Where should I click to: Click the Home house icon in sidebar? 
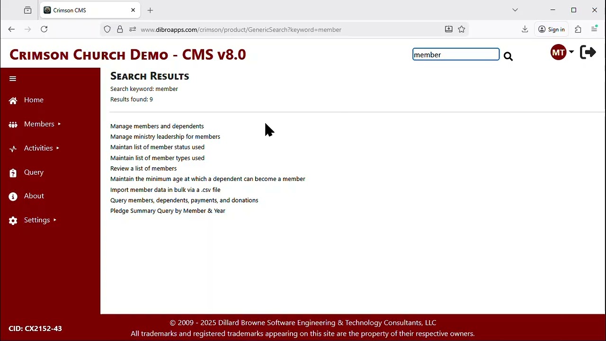point(13,100)
